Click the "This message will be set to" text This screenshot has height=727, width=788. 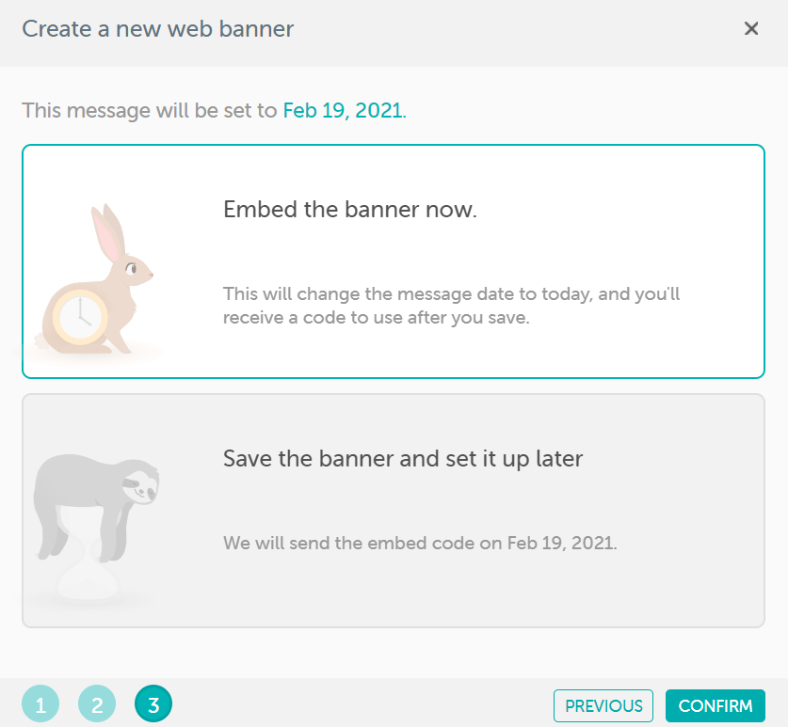pos(151,110)
